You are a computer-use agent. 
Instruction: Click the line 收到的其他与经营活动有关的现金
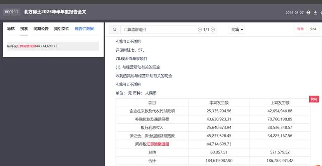(144, 76)
